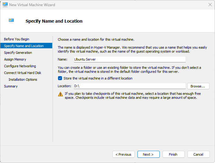Click the virtual machine icon beside the heading
Screen dimensions: 215x163
pyautogui.click(x=11, y=20)
